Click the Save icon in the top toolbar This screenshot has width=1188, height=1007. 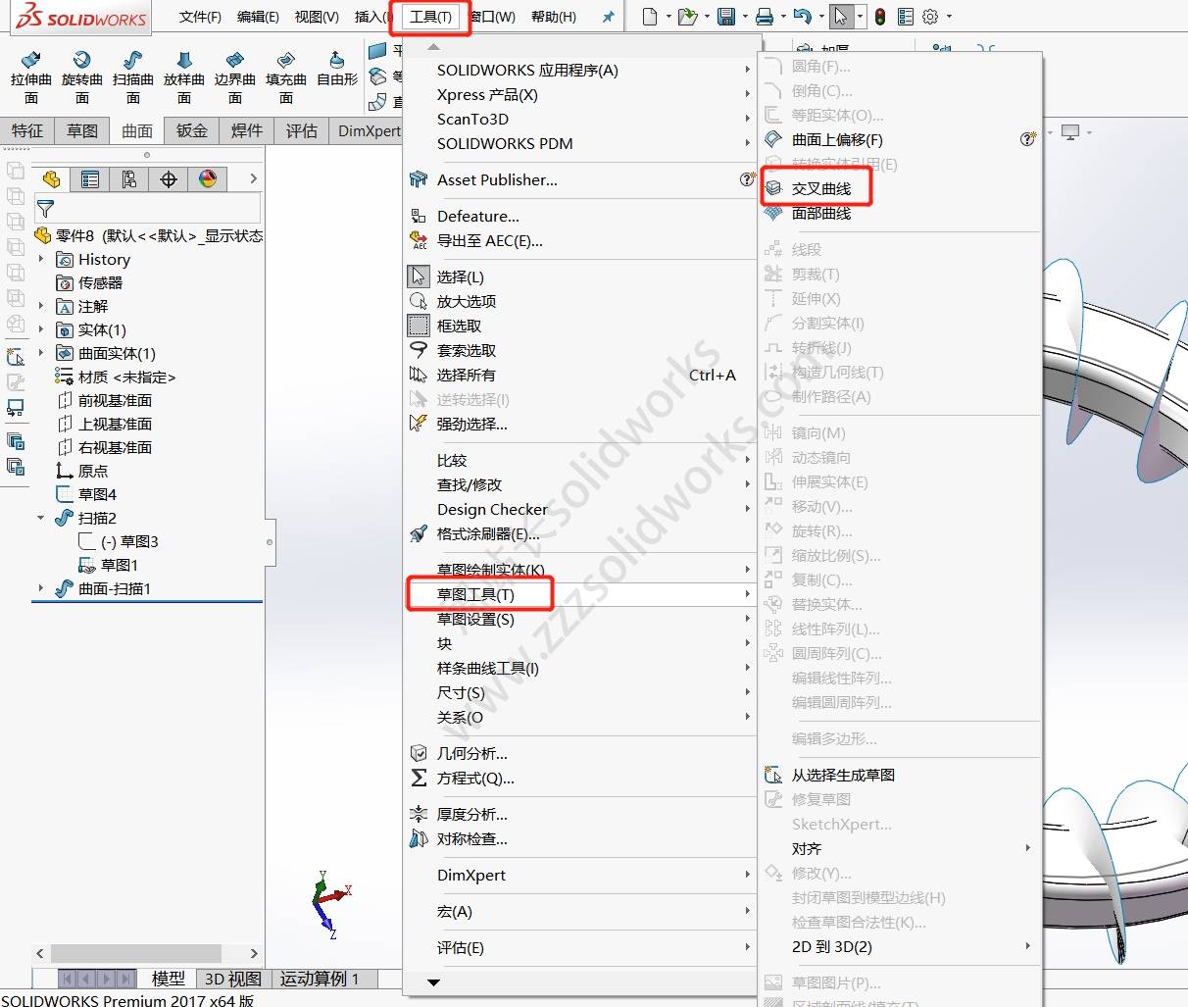(725, 17)
